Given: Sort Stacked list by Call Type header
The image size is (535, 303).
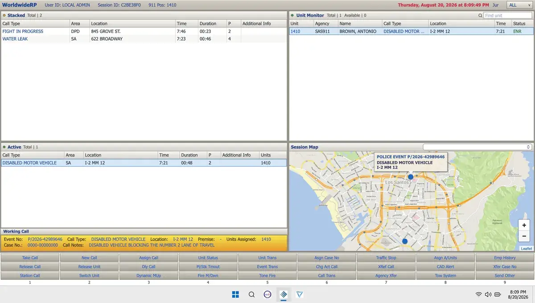Looking at the screenshot, I should pyautogui.click(x=35, y=24).
